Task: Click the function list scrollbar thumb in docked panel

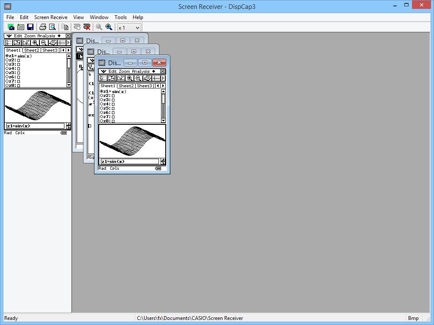Action: click(69, 63)
